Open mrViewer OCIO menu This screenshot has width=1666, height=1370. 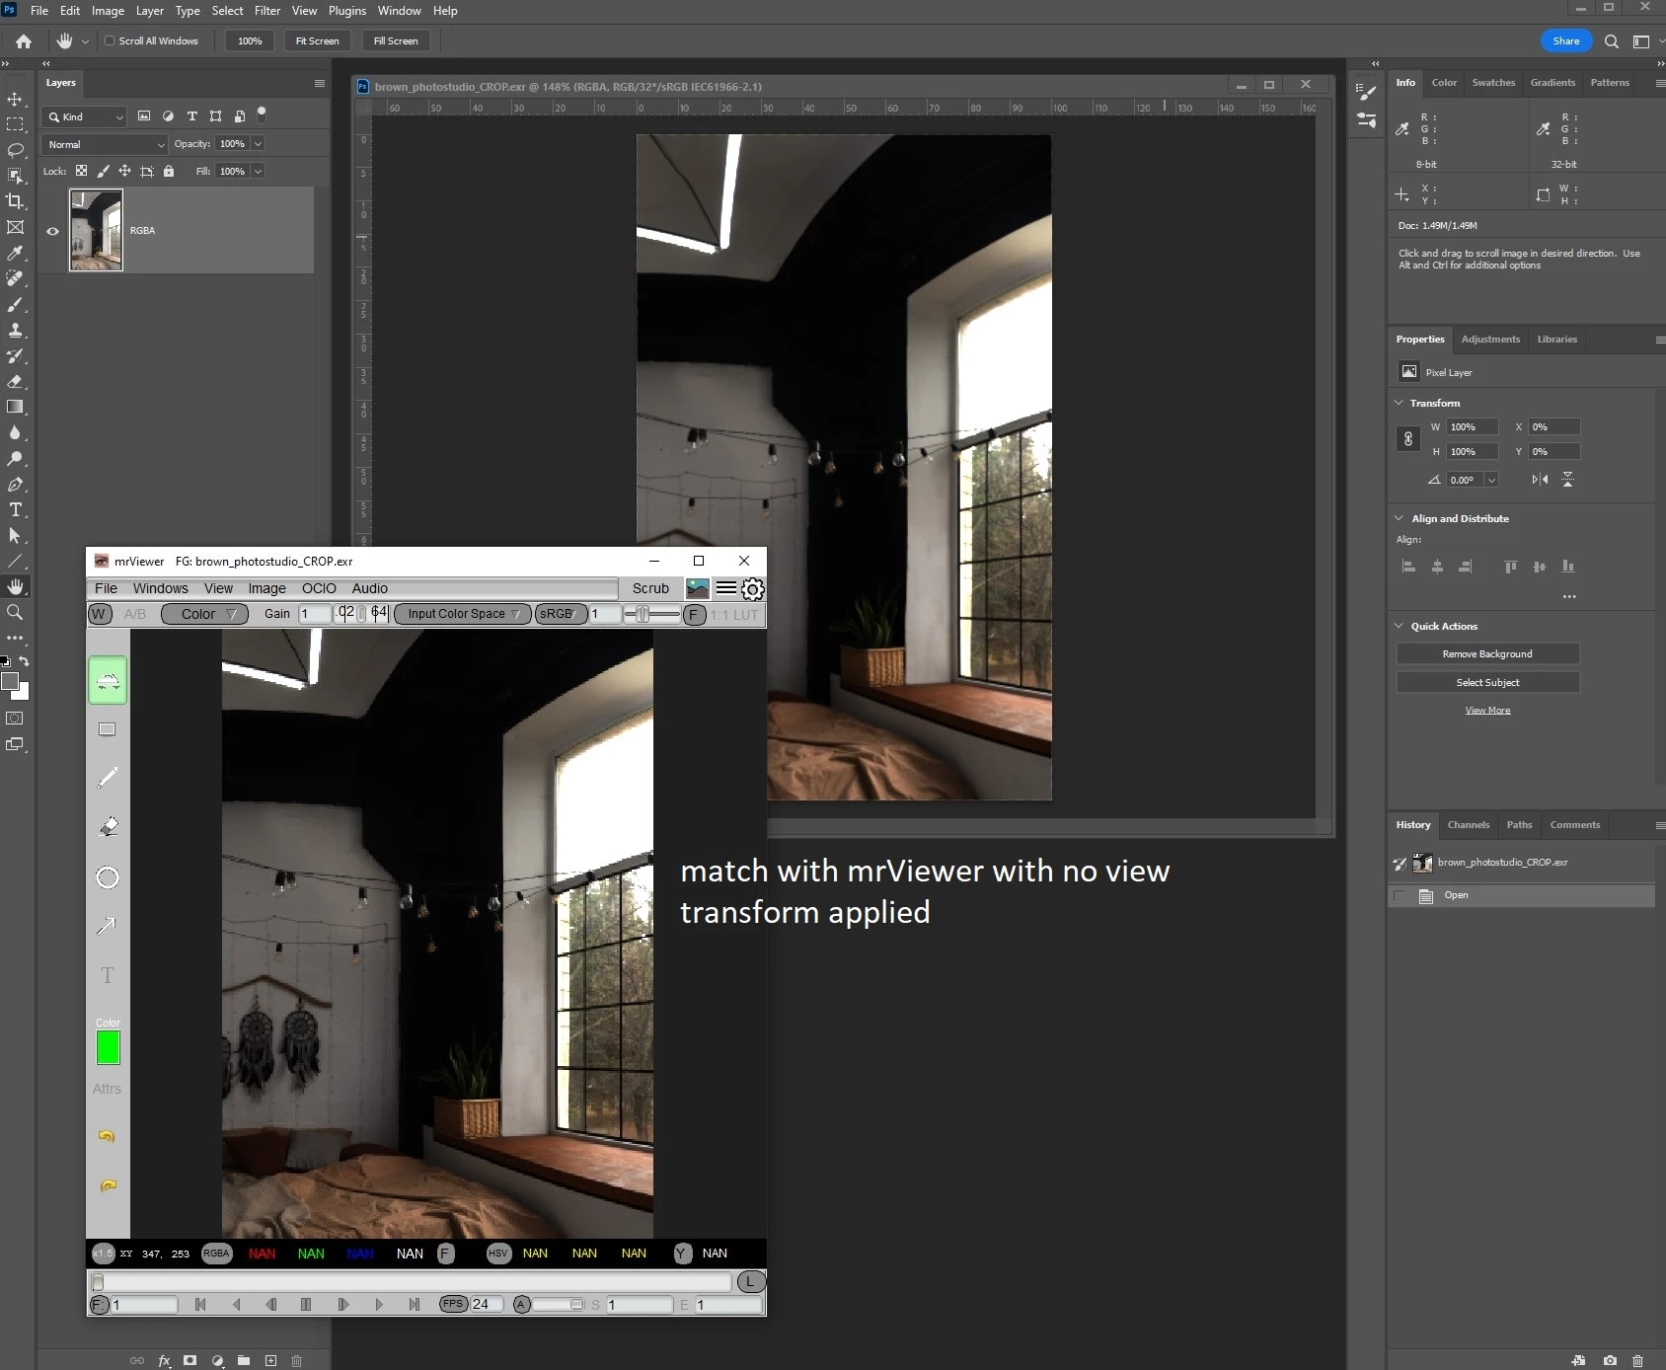pos(319,588)
